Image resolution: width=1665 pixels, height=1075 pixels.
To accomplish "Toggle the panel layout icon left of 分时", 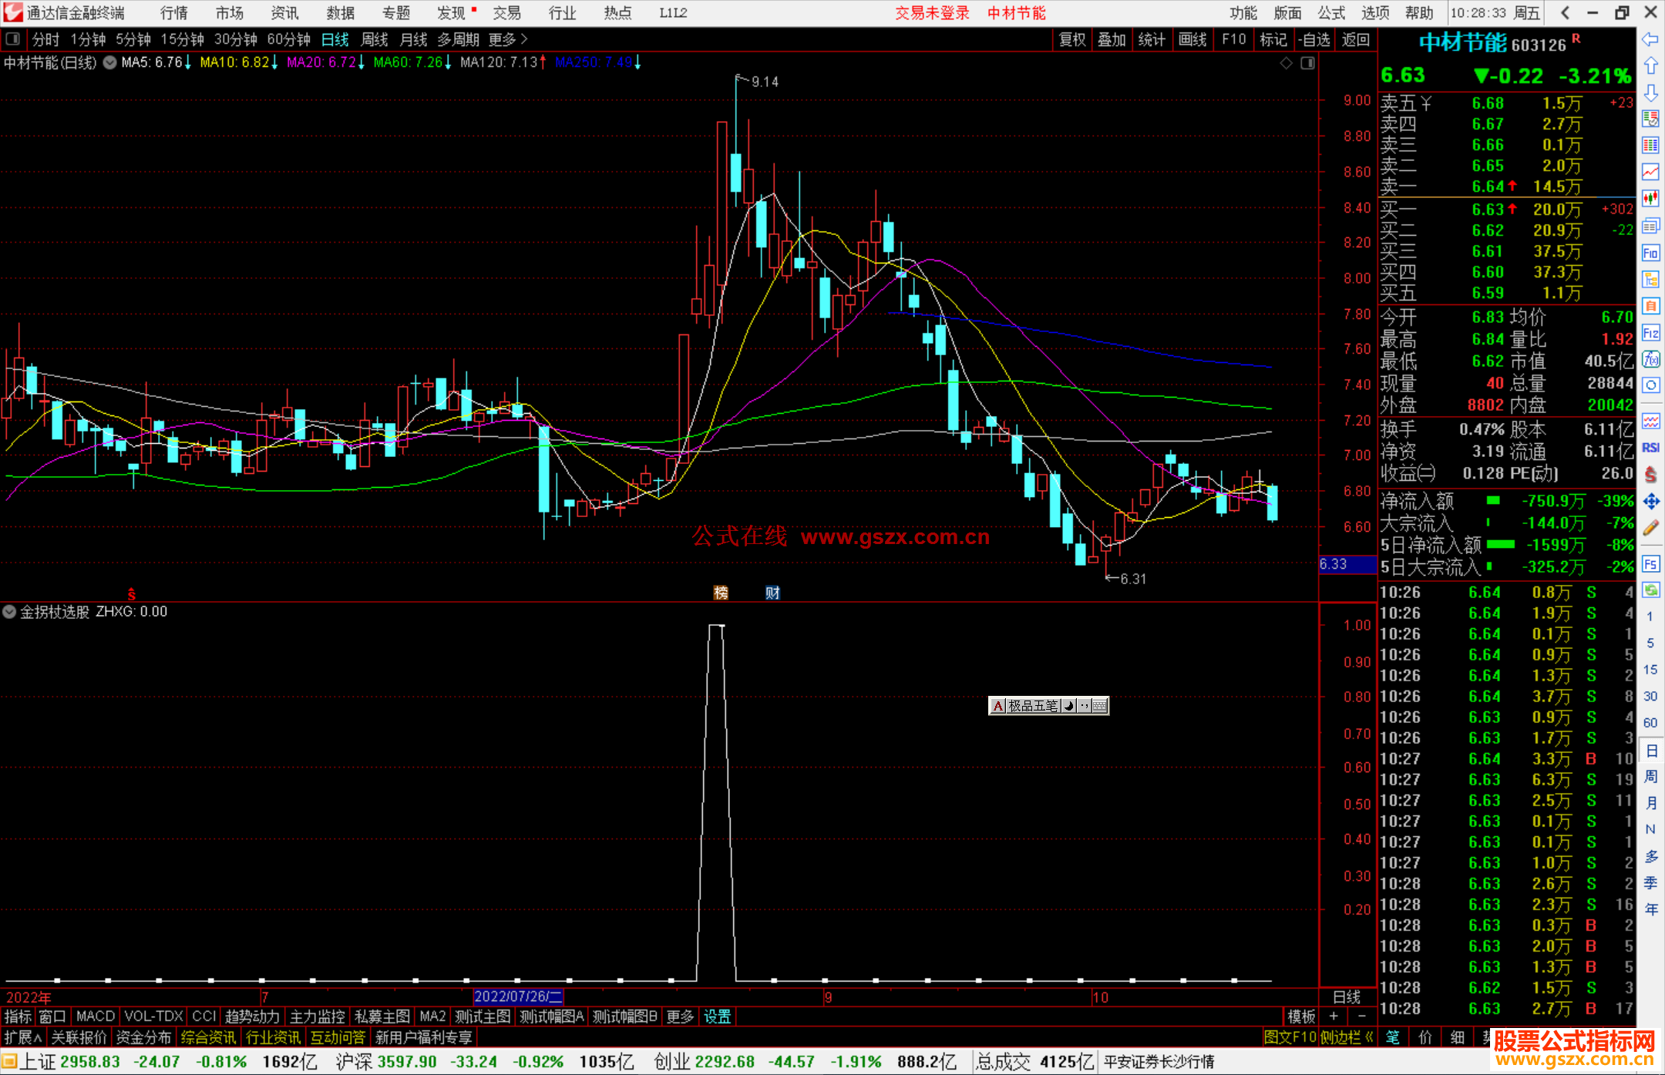I will pos(13,39).
